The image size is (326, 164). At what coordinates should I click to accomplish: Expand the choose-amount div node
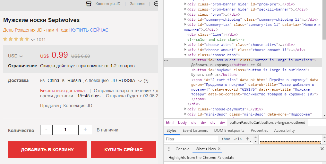[185, 50]
